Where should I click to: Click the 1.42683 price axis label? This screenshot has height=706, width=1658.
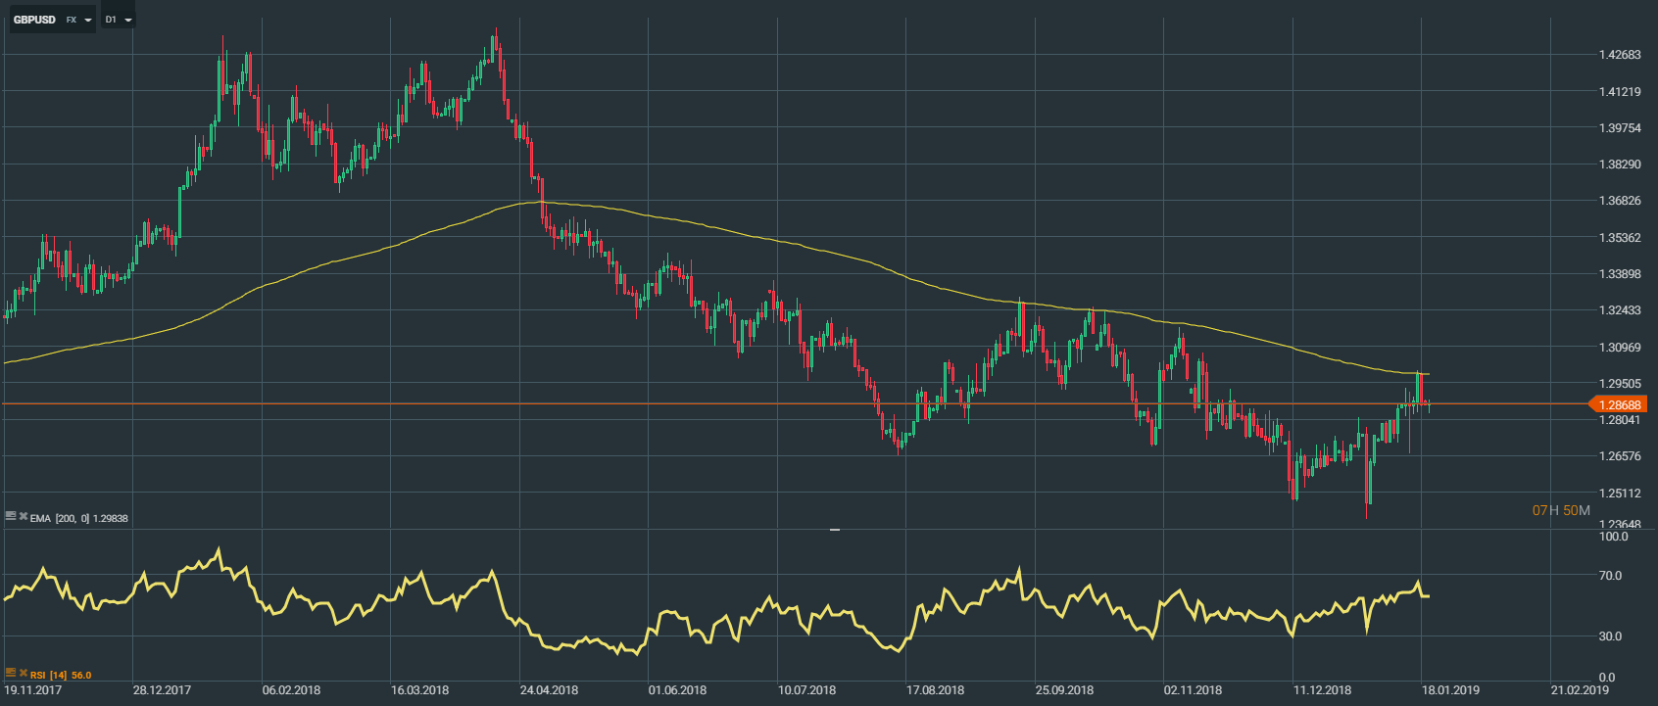point(1620,55)
